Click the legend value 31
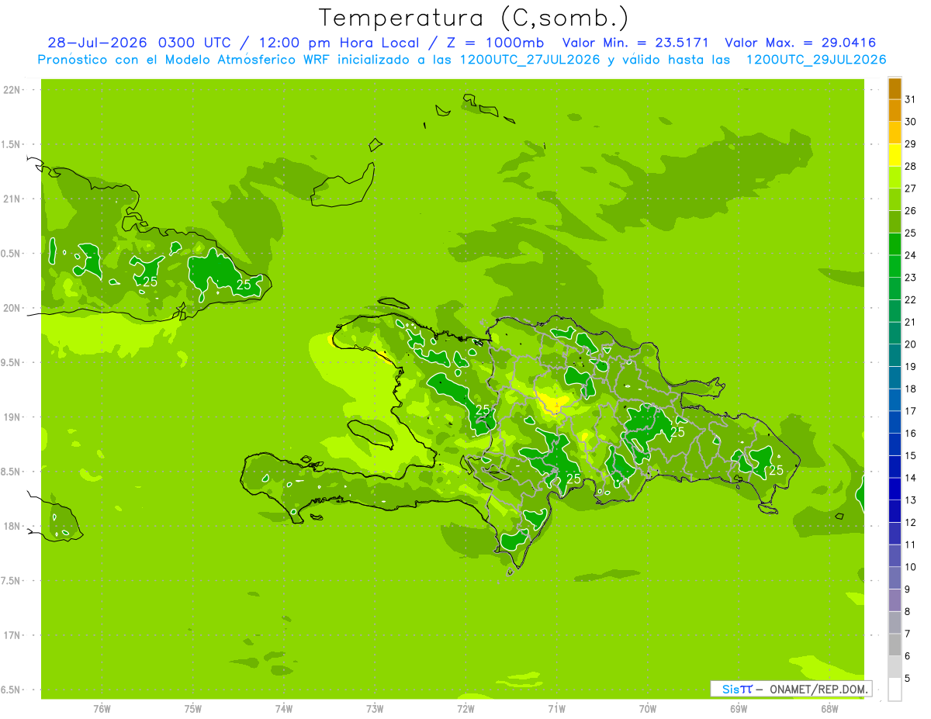 click(x=911, y=99)
